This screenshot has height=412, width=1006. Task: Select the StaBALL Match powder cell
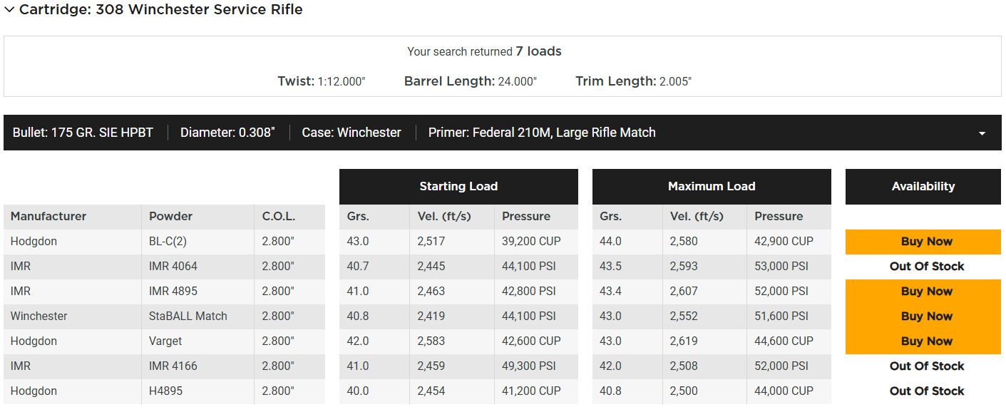[x=188, y=316]
